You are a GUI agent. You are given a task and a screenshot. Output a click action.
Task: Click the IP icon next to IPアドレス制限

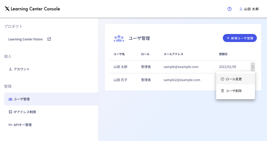10,112
